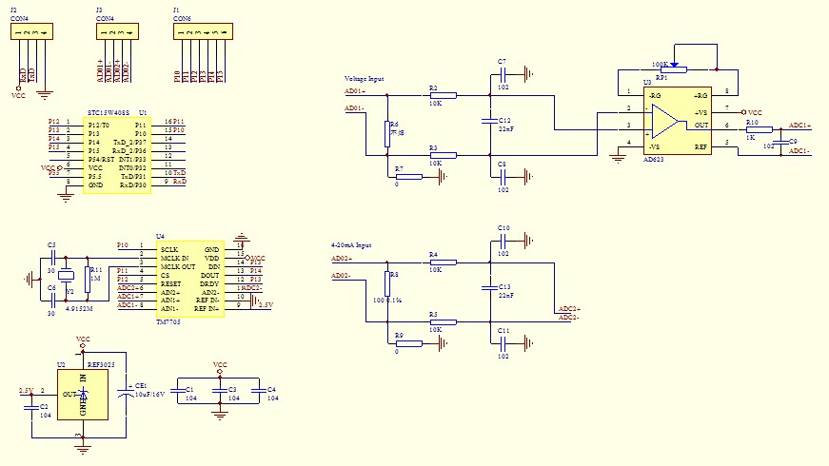This screenshot has height=466, width=829.
Task: Click the "ADC1+" output label near R10
Action: click(x=799, y=126)
